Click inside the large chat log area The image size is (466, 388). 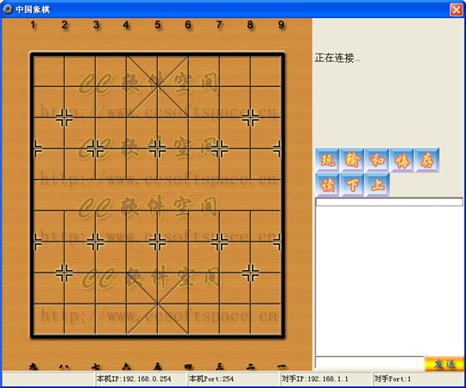pyautogui.click(x=389, y=280)
